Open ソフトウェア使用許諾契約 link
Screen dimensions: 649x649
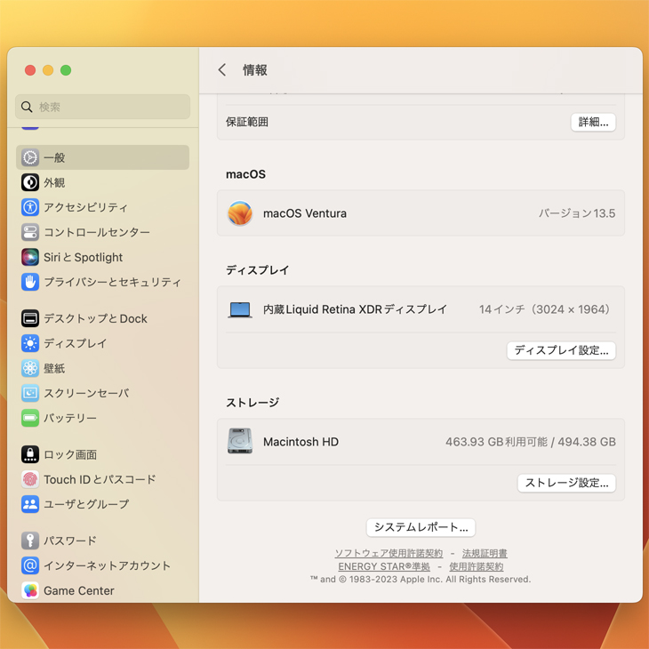tap(389, 553)
